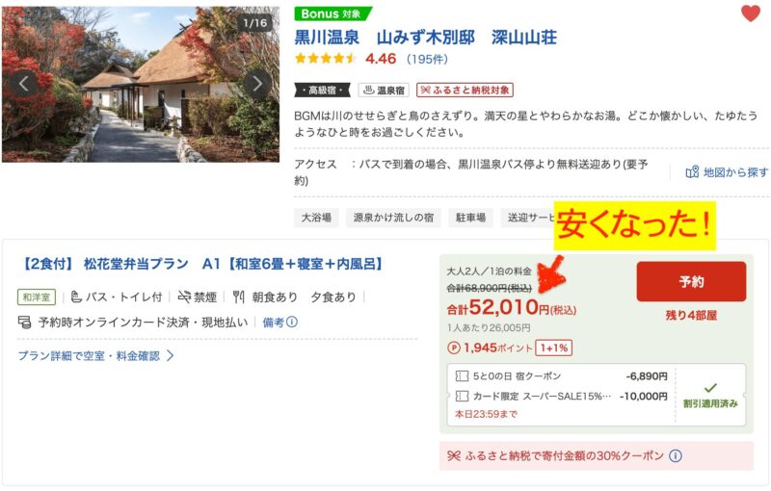This screenshot has height=491, width=771.
Task: Click the 5と0の日 宿クーポン row
Action: coord(561,376)
